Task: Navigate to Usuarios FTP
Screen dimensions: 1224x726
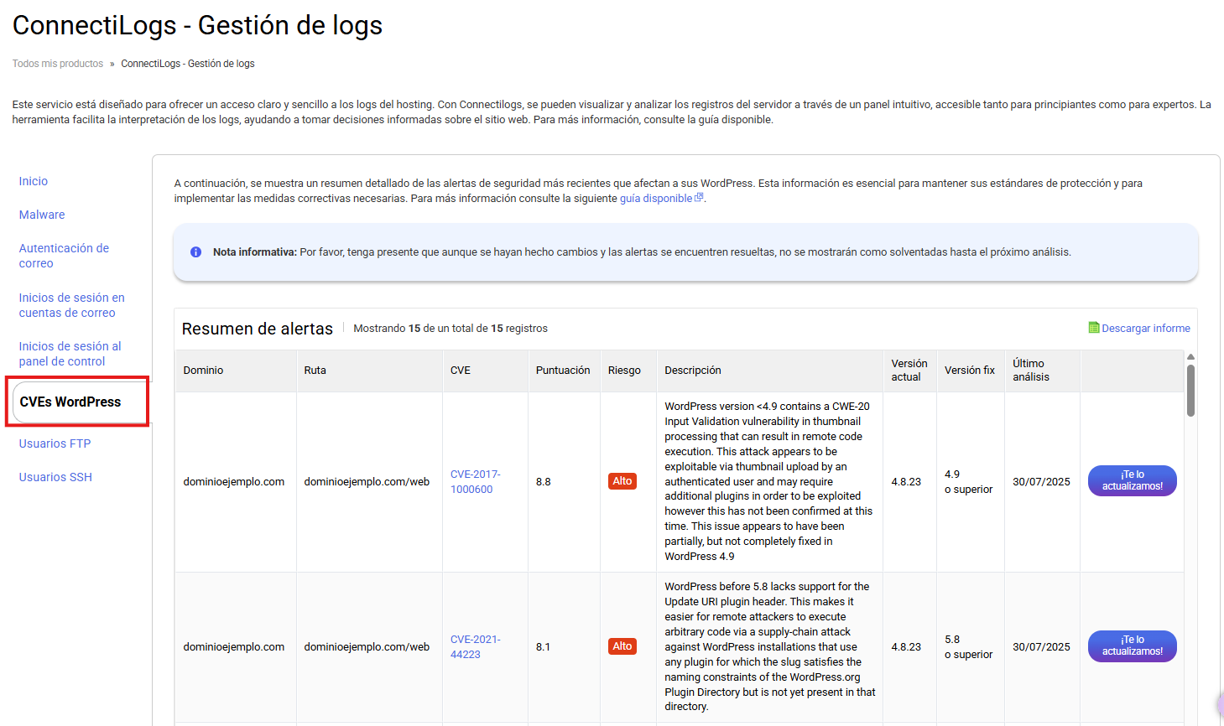Action: pyautogui.click(x=55, y=443)
